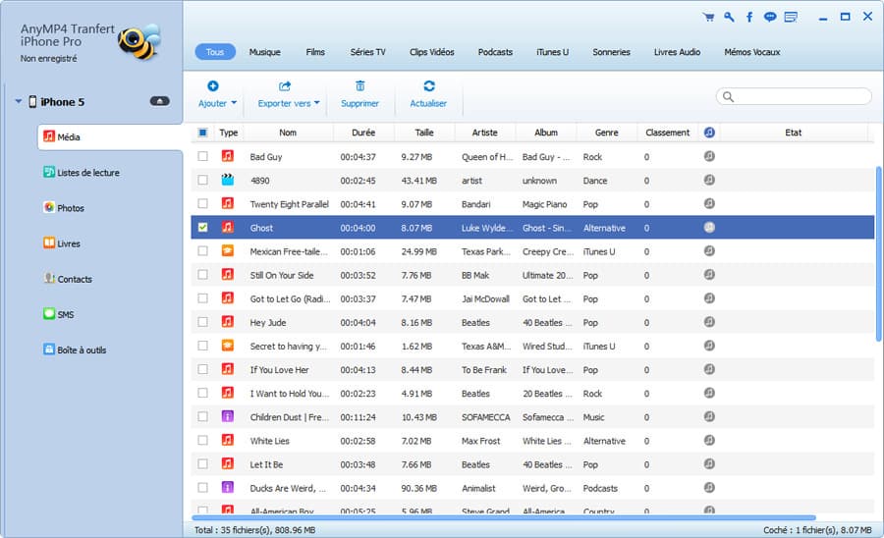Check the Twenty Eight Parallel checkbox

(202, 203)
